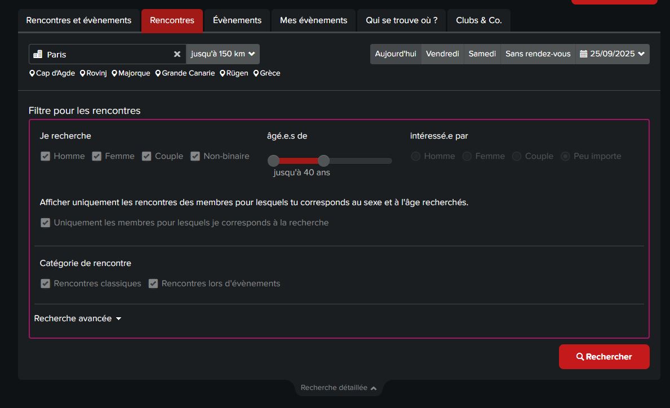Click the grey age slider track beyond 40
This screenshot has width=670, height=408.
pos(361,161)
